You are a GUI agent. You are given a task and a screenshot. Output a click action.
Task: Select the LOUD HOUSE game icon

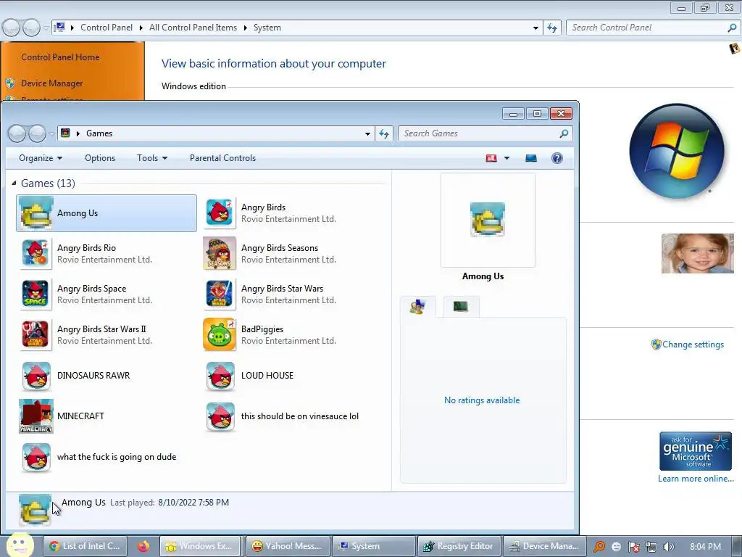[x=220, y=376]
